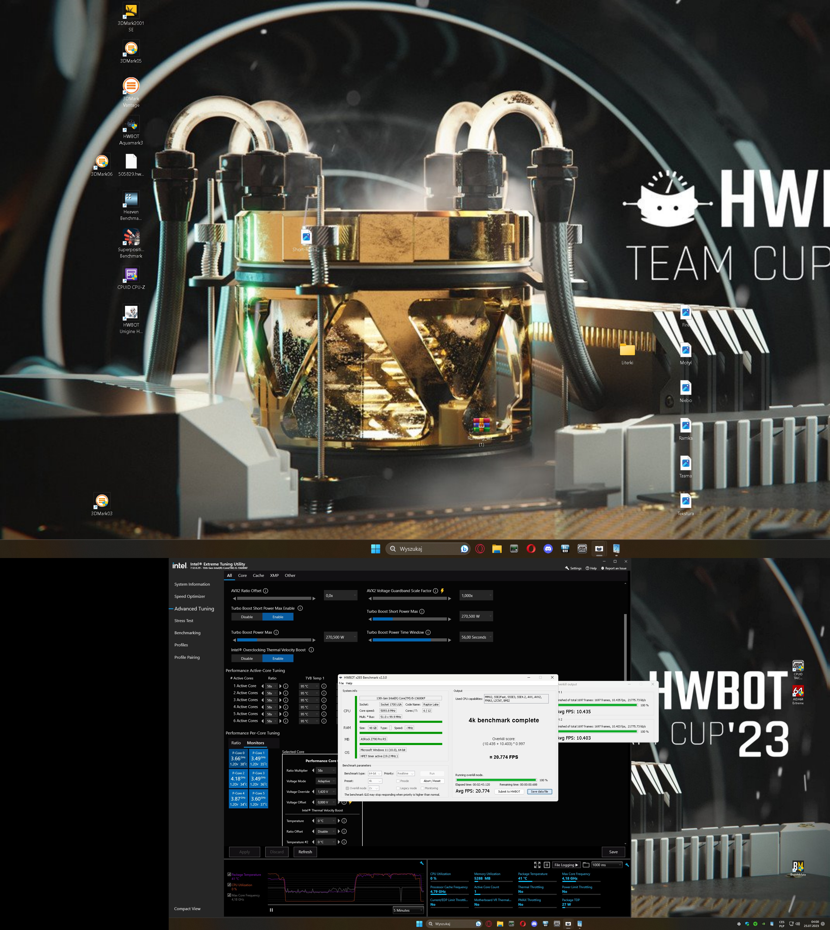Viewport: 830px width, 930px height.
Task: Pause the XTU graph with pause icon
Action: click(271, 910)
